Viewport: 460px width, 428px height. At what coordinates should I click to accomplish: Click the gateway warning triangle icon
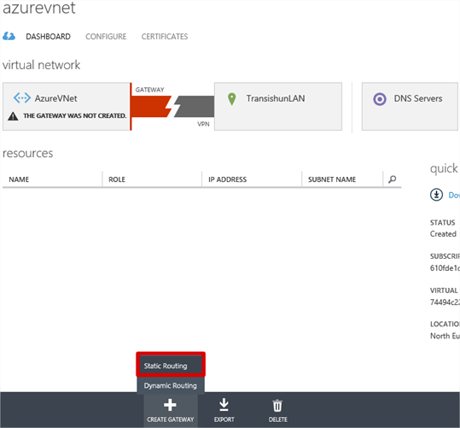pyautogui.click(x=13, y=116)
